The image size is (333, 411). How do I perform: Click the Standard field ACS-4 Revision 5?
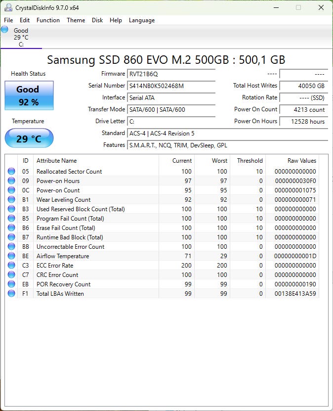pyautogui.click(x=227, y=134)
